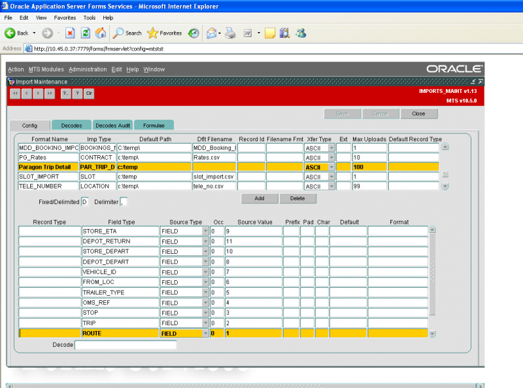Click into the Decode input field
Screen dimensions: 523x388
[126, 345]
